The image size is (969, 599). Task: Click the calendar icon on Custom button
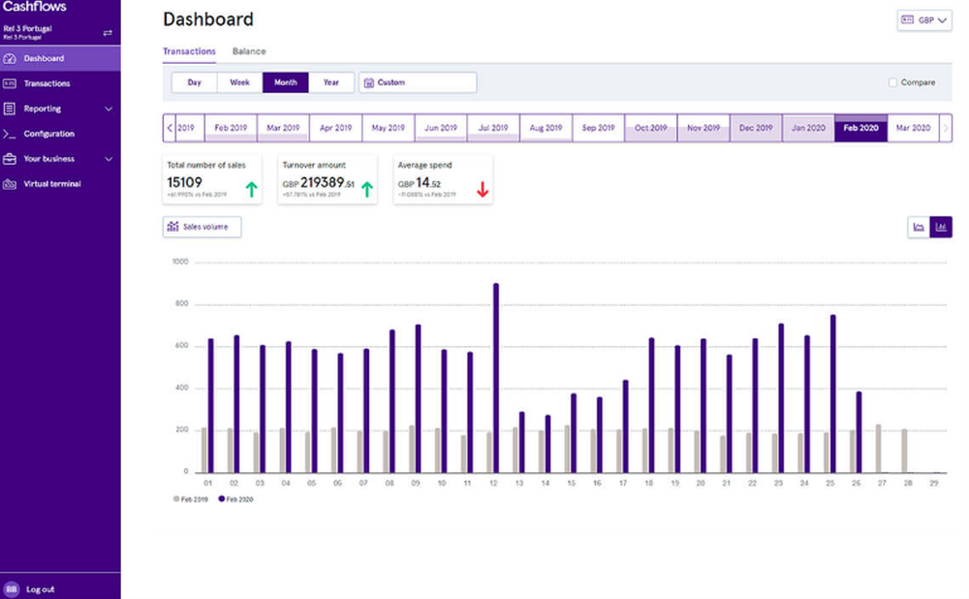pos(370,82)
